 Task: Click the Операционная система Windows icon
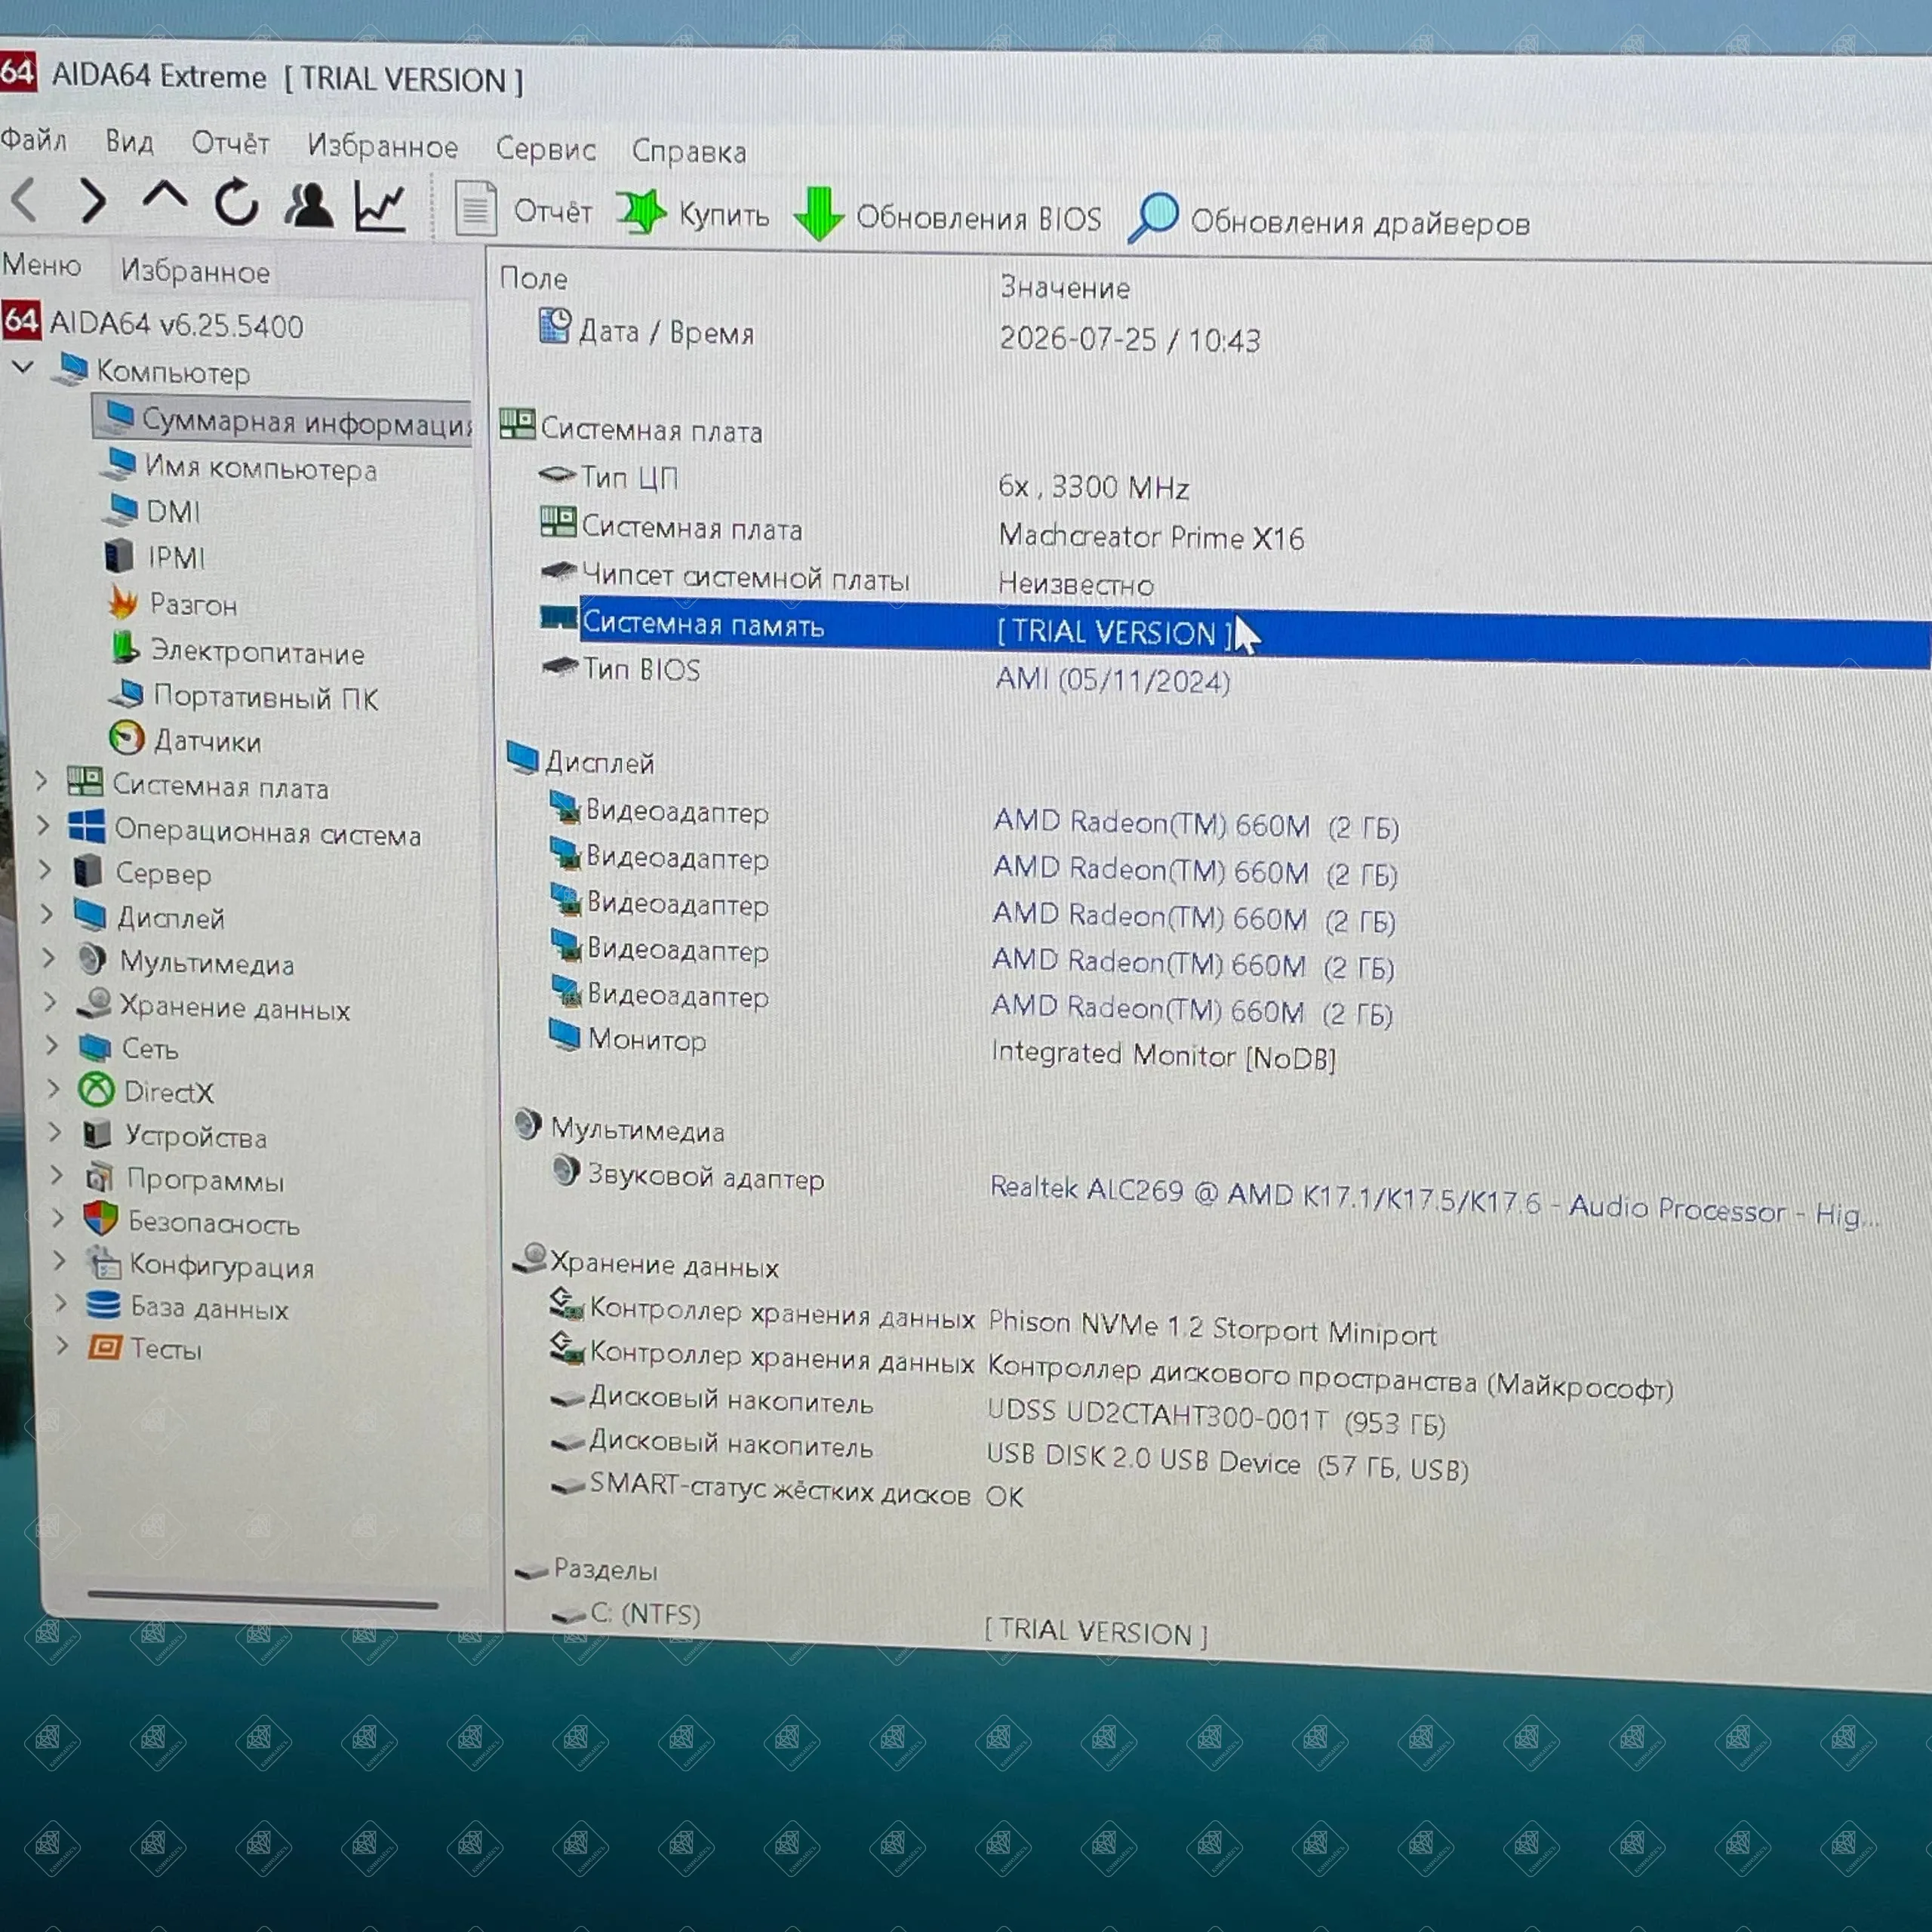tap(87, 827)
